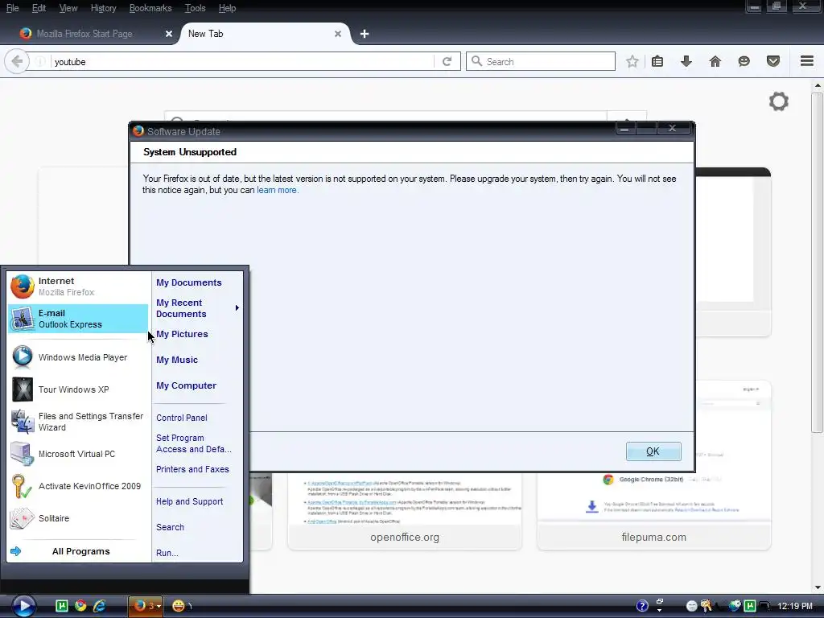Screen dimensions: 824x618
Task: Close the New Tab tab
Action: [x=338, y=34]
